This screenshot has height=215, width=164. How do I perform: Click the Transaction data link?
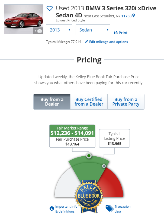tap(122, 209)
